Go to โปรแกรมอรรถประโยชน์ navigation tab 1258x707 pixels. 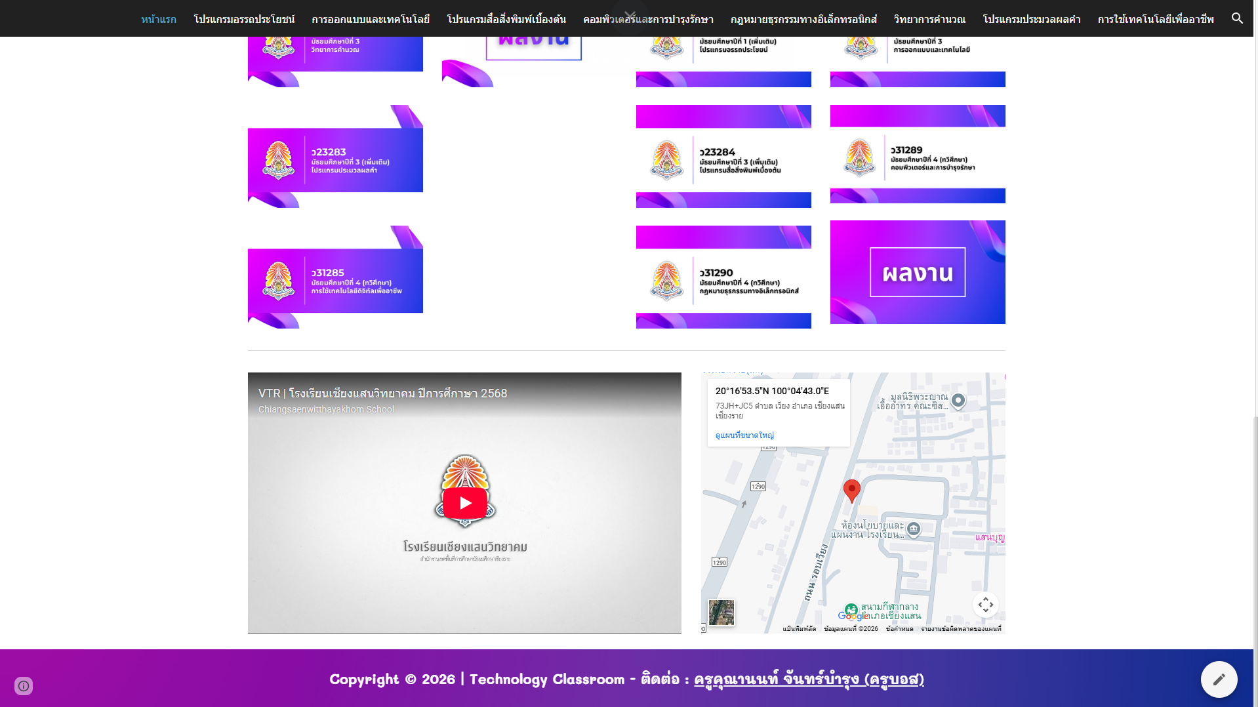click(x=244, y=19)
